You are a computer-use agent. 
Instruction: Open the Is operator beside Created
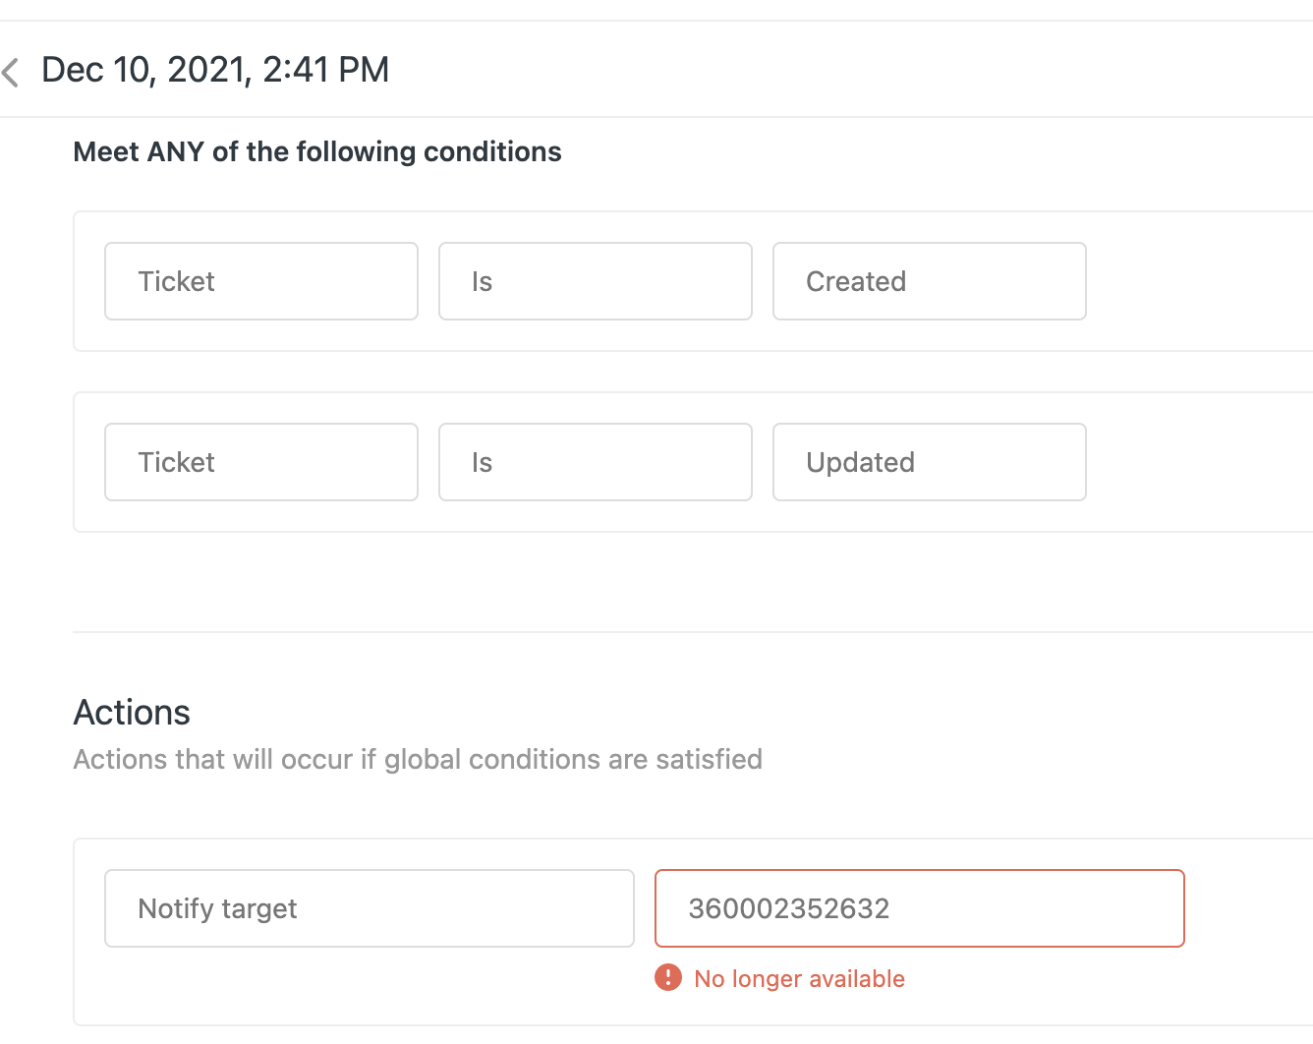595,281
